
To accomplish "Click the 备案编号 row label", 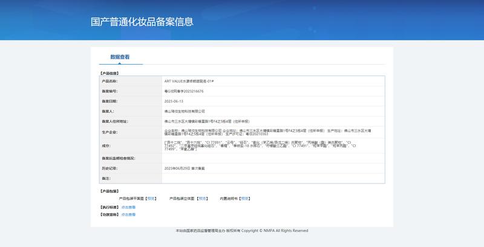I will pos(110,91).
